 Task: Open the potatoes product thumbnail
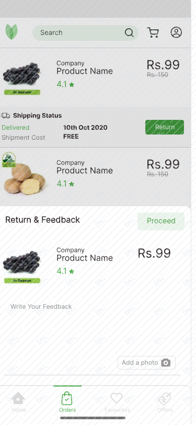[x=25, y=173]
